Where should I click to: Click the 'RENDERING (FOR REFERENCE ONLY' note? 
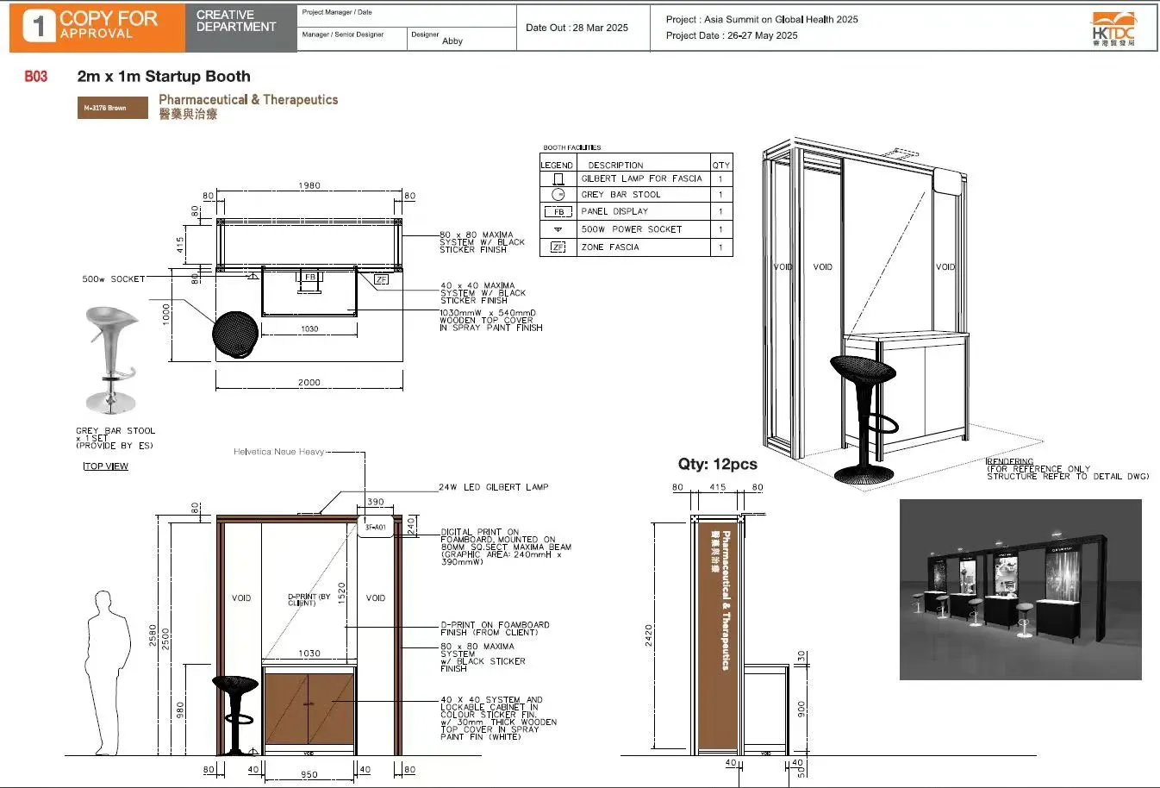click(x=1068, y=469)
